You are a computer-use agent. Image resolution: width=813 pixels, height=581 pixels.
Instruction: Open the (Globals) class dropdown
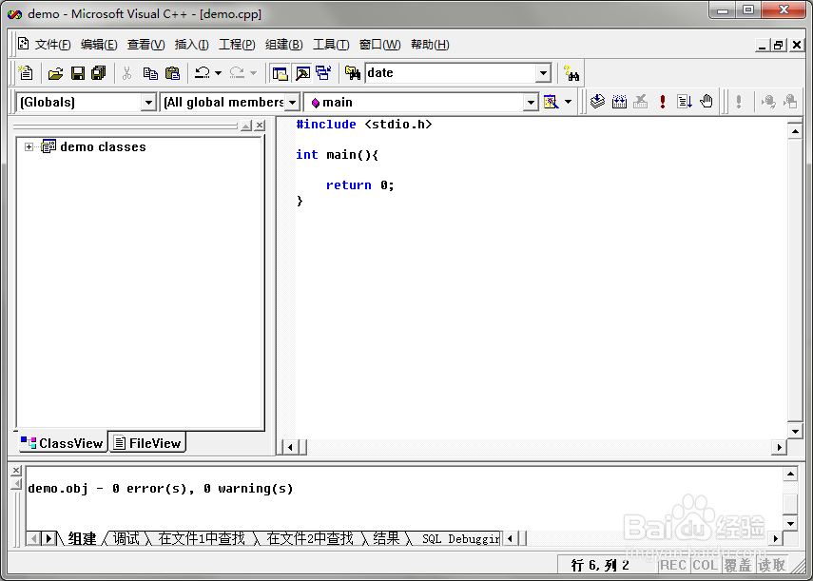(148, 102)
